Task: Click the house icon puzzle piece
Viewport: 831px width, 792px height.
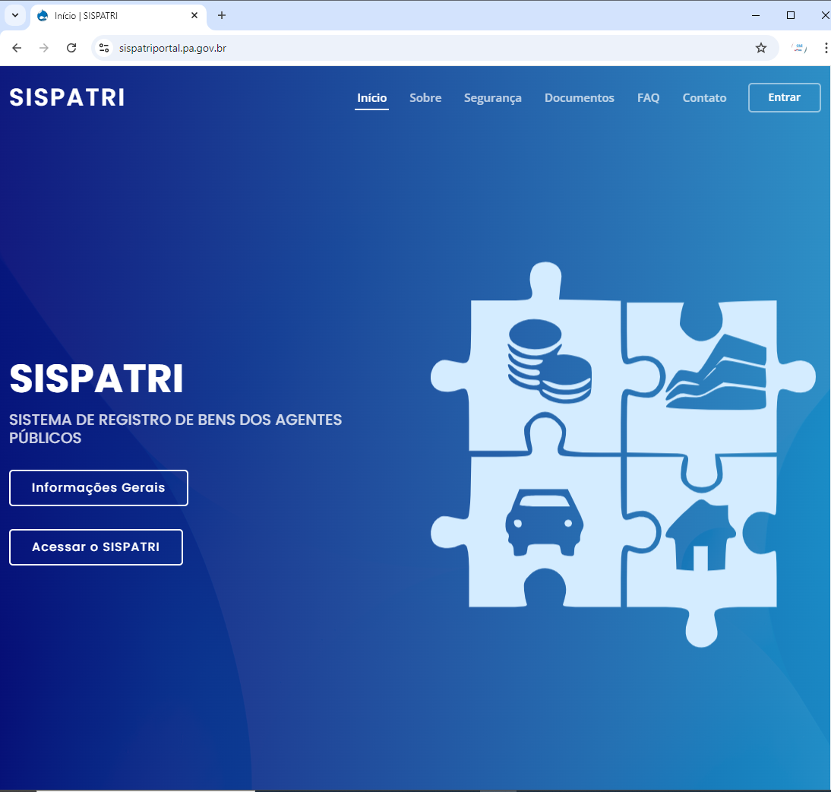Action: 701,535
